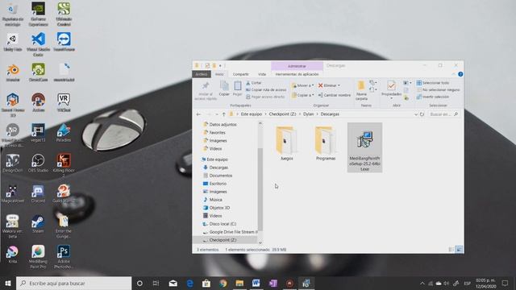516x290 pixels.
Task: Expand the address bar history dropdown
Action: tap(416, 114)
